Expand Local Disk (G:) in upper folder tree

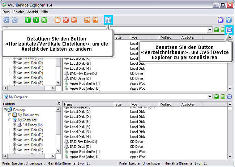(x=14, y=83)
